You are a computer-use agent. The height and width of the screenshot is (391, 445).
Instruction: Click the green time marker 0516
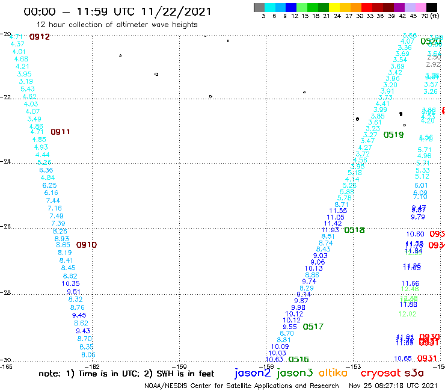[298, 360]
